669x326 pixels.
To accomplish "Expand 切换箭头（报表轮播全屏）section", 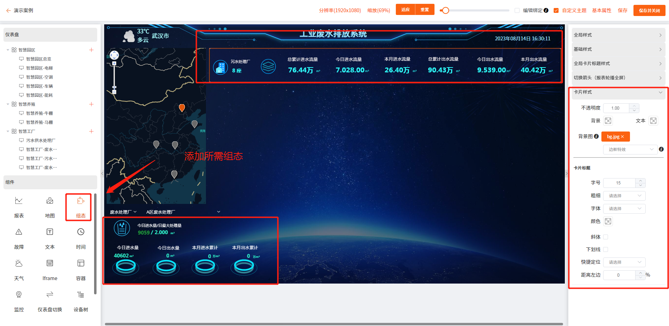I will point(618,78).
